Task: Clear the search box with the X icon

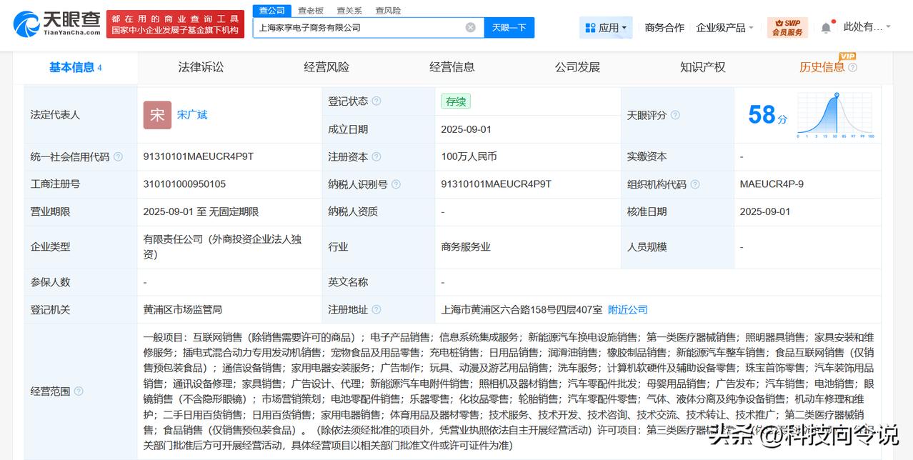Action: coord(470,27)
